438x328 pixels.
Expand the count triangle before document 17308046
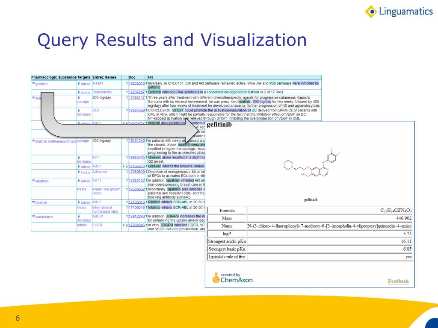(124, 225)
